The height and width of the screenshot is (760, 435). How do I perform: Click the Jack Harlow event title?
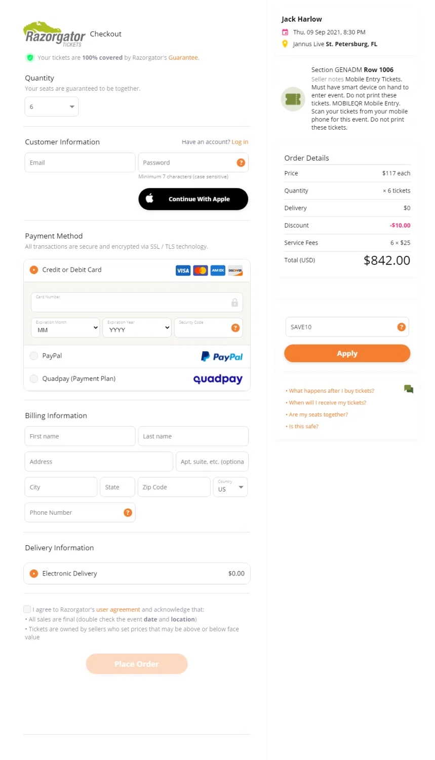tap(302, 19)
